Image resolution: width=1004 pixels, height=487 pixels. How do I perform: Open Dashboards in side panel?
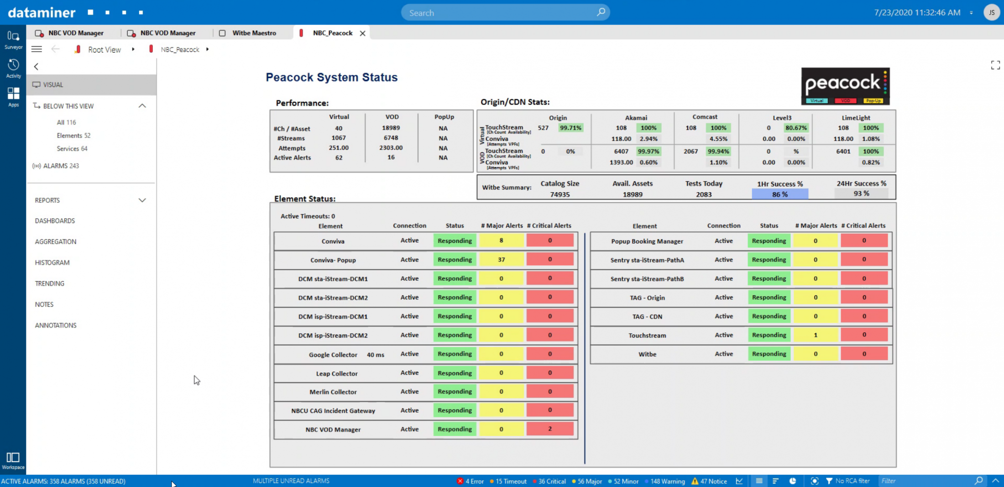point(55,221)
